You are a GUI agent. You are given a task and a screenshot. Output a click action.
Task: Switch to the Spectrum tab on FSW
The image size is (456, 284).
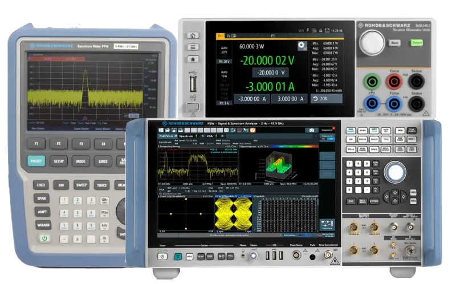tap(188, 136)
